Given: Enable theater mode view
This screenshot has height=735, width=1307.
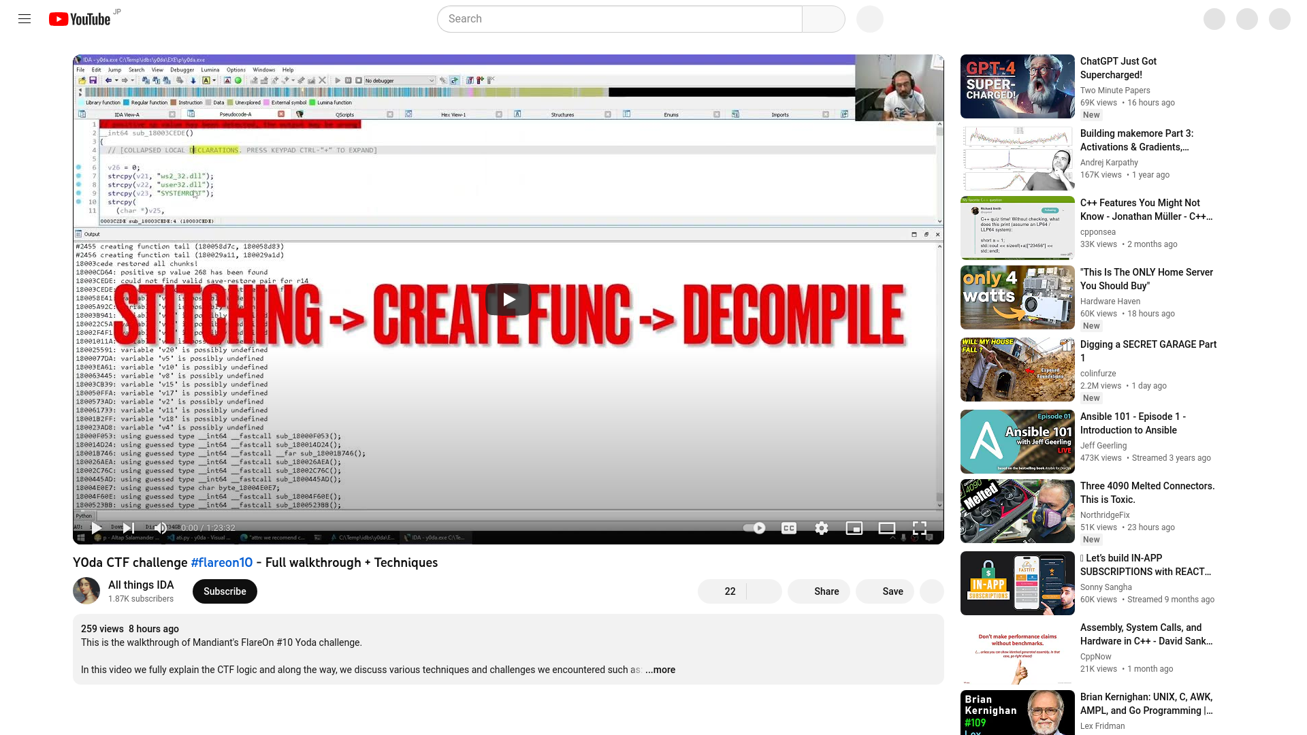Looking at the screenshot, I should click(x=887, y=528).
